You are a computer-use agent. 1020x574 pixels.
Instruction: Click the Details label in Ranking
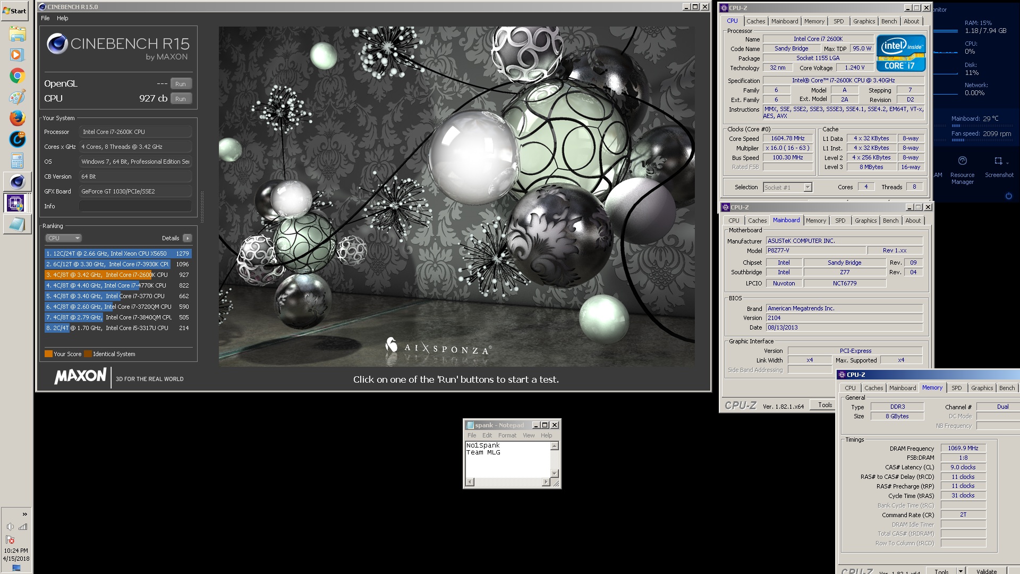[x=171, y=238]
